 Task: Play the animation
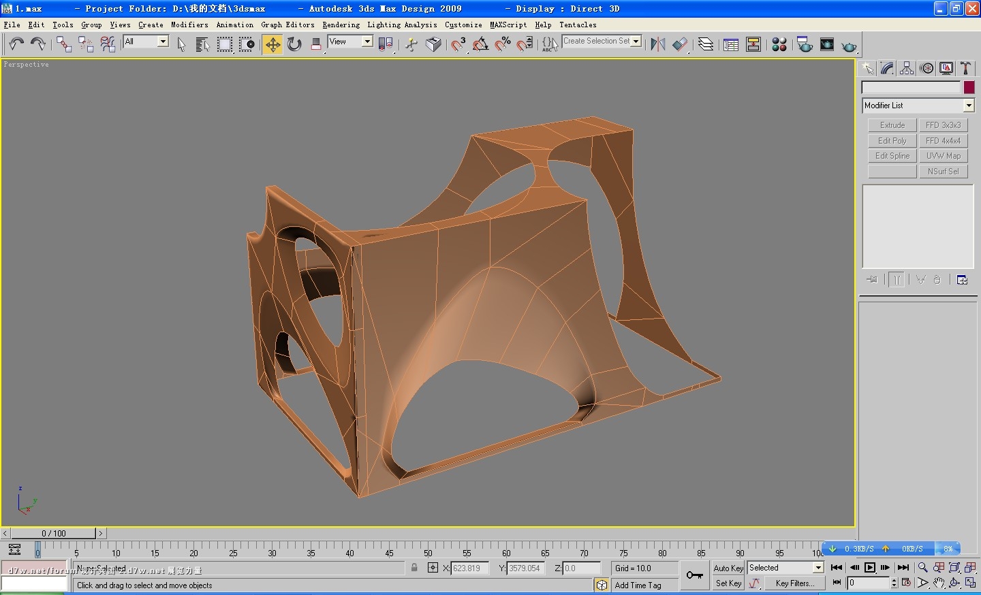(870, 567)
